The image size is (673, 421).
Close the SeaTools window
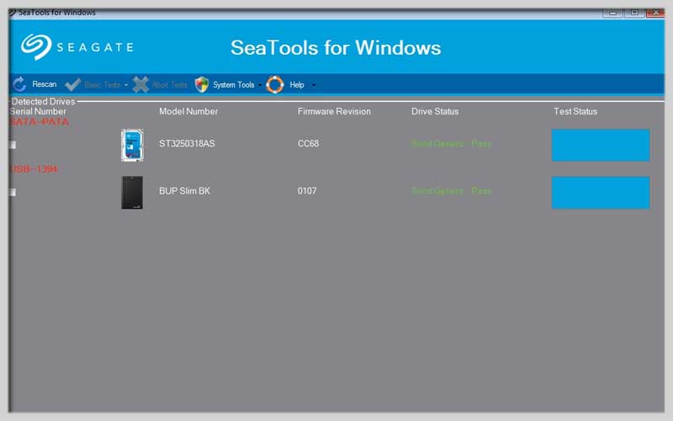click(655, 13)
